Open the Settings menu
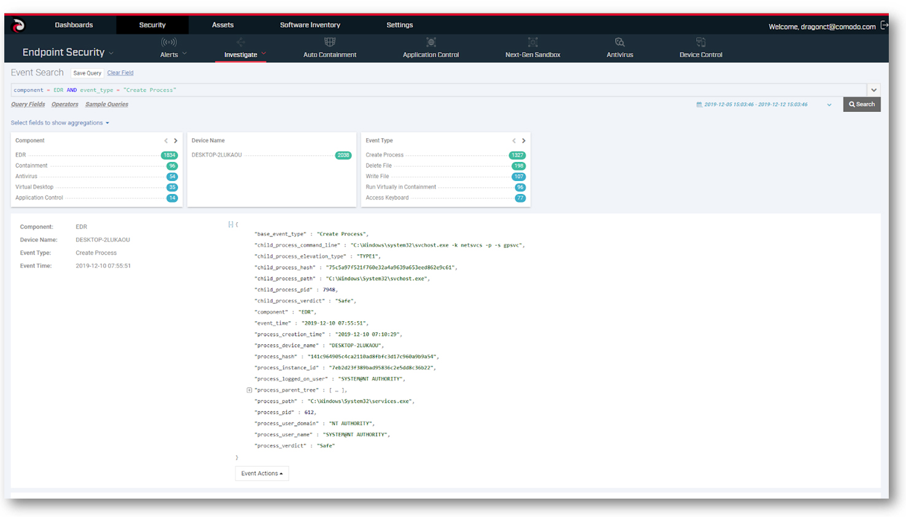Viewport: 906px width, 517px height. [400, 25]
